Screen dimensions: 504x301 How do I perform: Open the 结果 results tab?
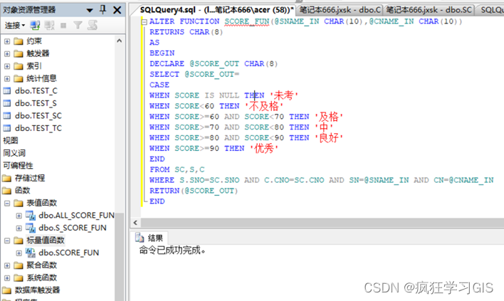pyautogui.click(x=149, y=238)
